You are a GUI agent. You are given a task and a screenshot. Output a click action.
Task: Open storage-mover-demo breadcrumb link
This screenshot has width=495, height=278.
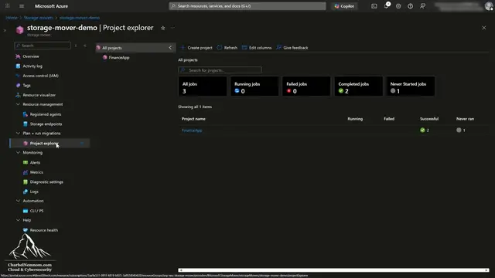click(x=80, y=18)
